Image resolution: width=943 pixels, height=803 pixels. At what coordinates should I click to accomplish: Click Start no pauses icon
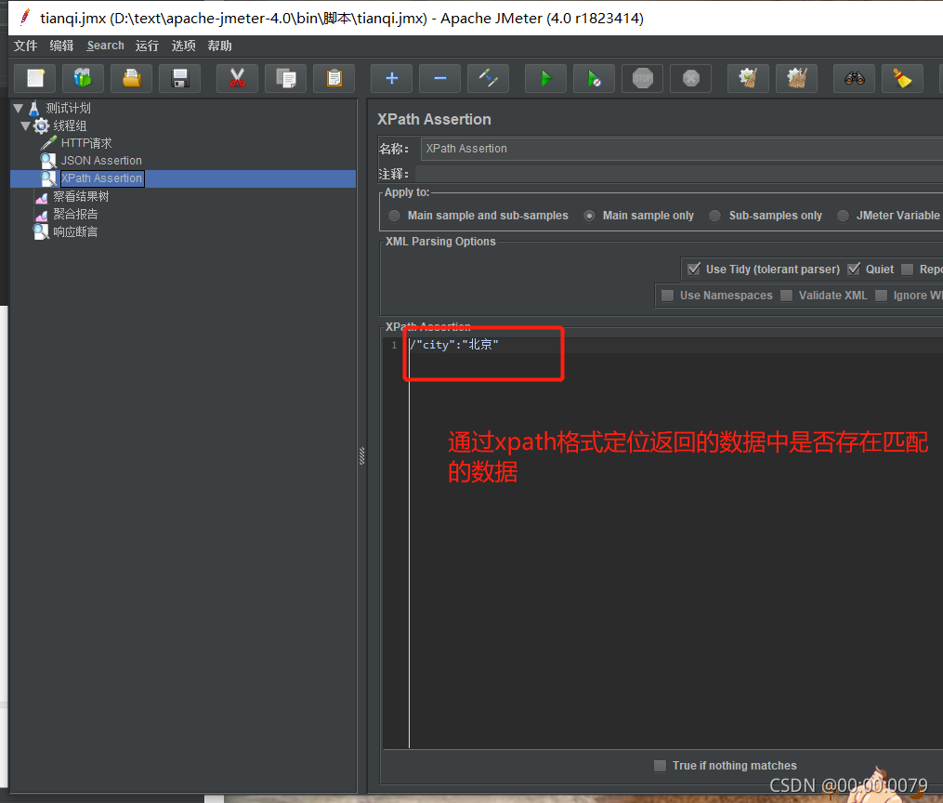point(595,78)
